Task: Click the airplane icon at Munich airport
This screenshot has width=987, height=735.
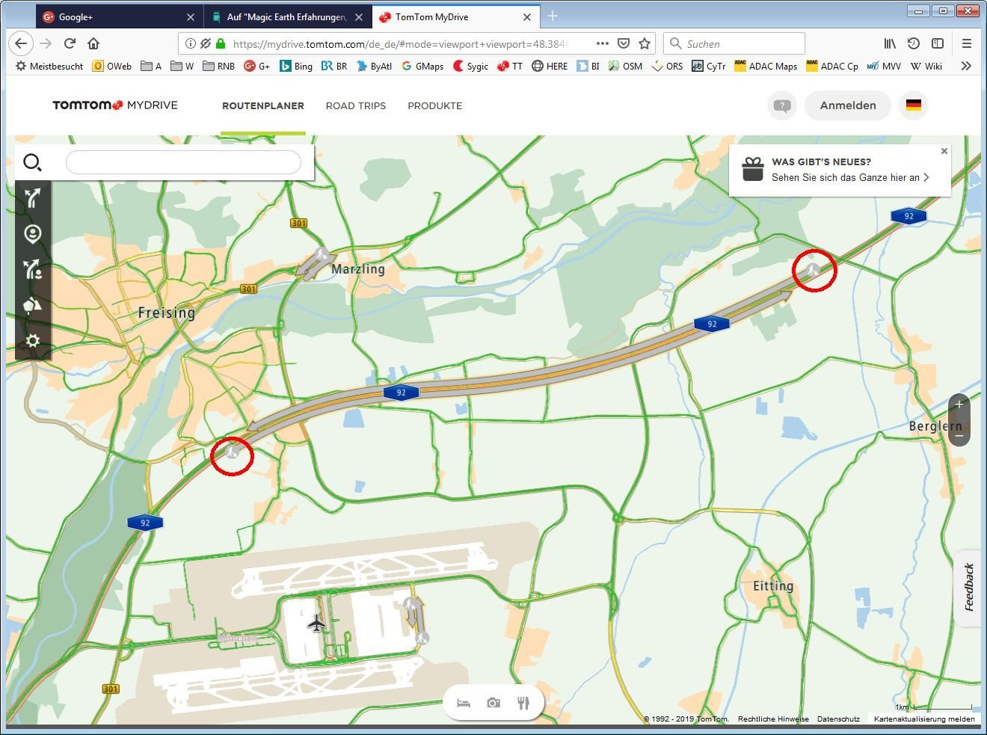Action: [317, 622]
